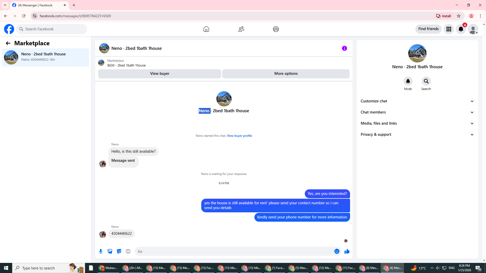
Task: Click the More options button
Action: [286, 74]
